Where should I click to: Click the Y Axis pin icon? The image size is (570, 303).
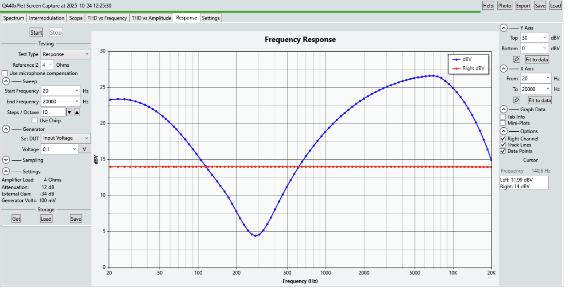[x=517, y=59]
